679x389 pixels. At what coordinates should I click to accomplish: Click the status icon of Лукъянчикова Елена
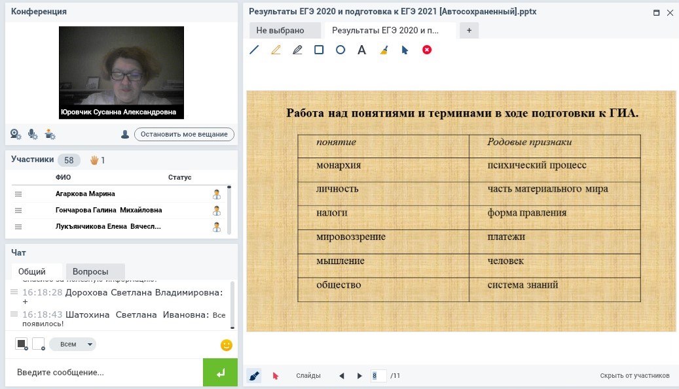(217, 227)
